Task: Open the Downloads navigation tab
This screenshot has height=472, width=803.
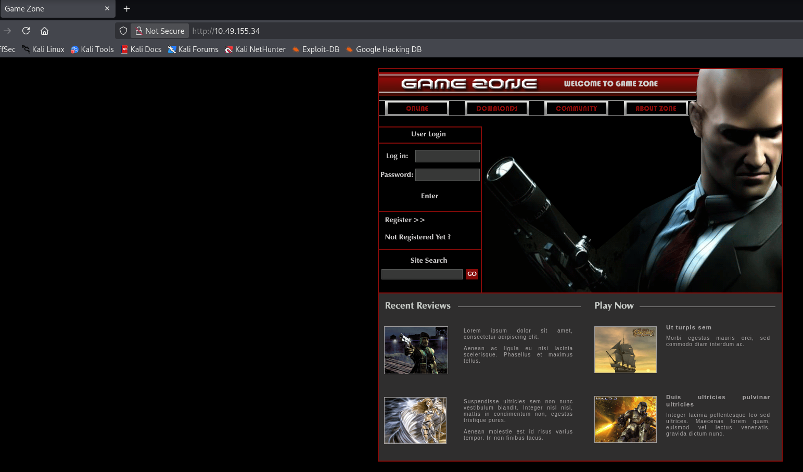Action: (x=496, y=108)
